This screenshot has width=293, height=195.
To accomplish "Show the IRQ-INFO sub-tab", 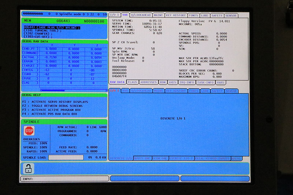I will pyautogui.click(x=187, y=82).
